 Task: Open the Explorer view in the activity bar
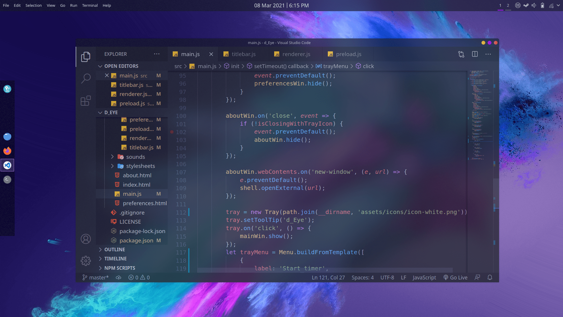click(86, 57)
